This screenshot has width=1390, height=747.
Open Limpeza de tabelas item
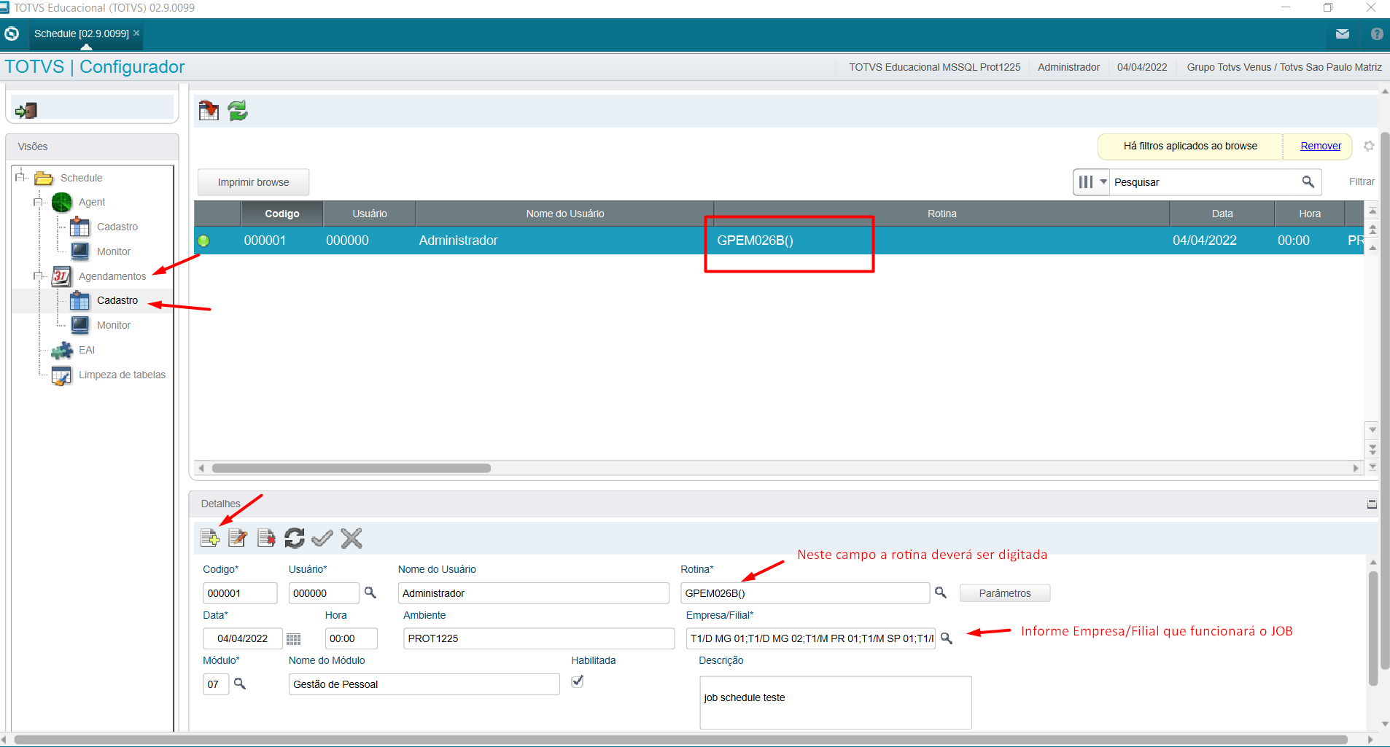122,375
